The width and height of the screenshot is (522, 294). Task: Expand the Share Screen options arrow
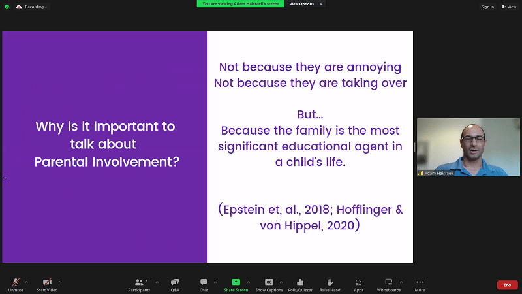(x=248, y=282)
